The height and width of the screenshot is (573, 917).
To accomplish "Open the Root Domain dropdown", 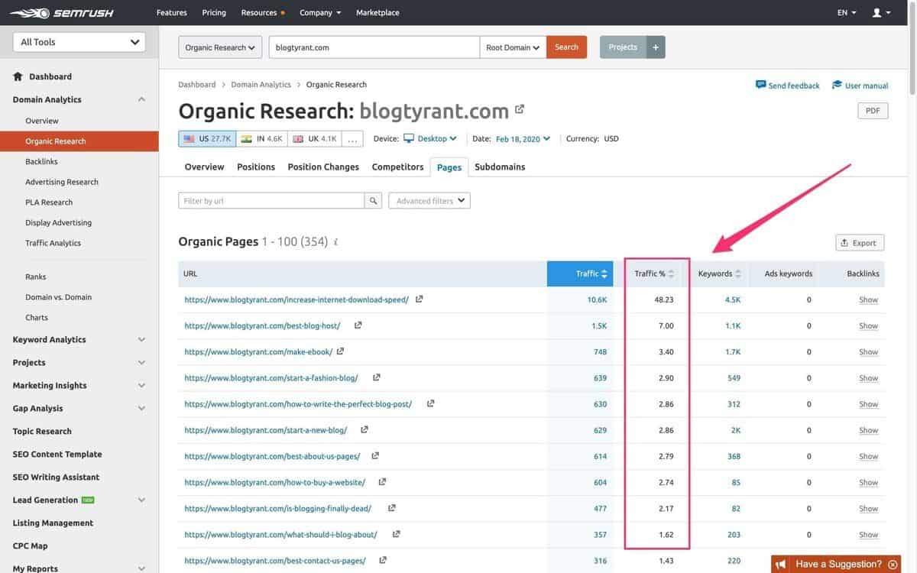I will pyautogui.click(x=513, y=47).
